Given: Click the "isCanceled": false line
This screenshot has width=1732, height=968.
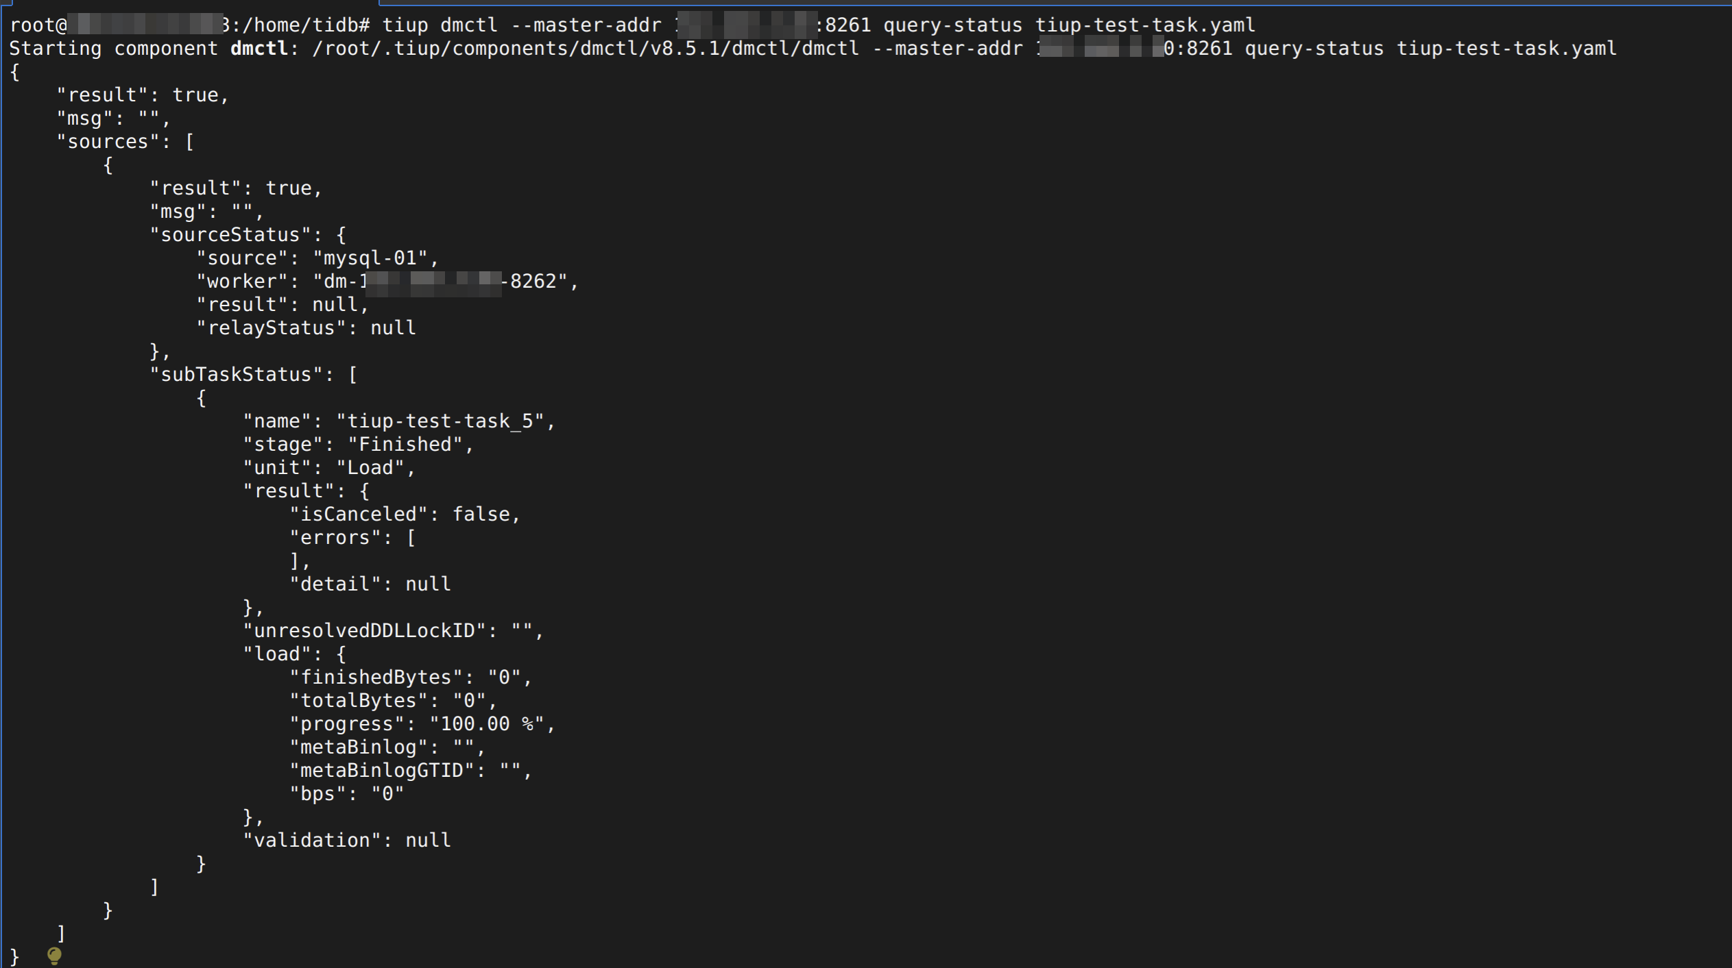Looking at the screenshot, I should point(405,514).
